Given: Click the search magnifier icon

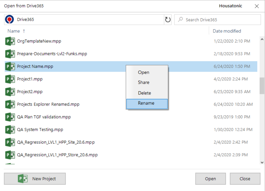Looking at the screenshot, I should (181, 19).
